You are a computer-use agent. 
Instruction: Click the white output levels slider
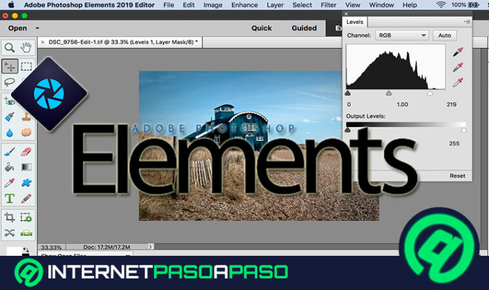[x=464, y=130]
